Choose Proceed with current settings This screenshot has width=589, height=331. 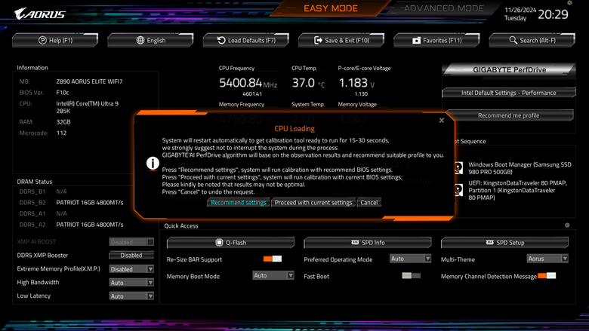point(313,202)
